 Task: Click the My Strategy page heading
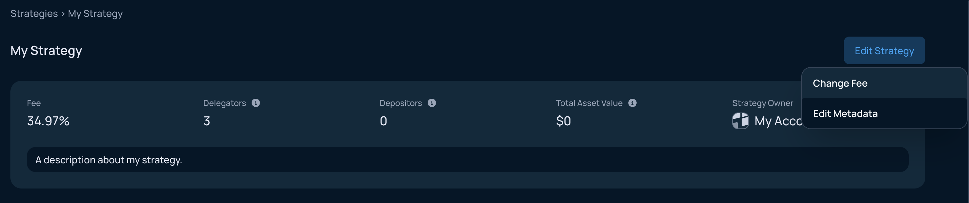(x=46, y=50)
